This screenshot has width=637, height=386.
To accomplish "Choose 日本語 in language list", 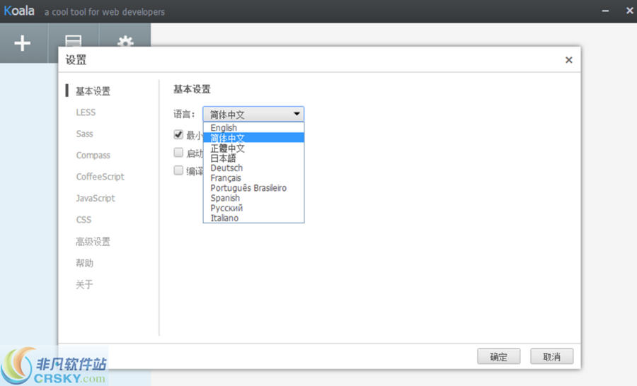I will coord(253,158).
